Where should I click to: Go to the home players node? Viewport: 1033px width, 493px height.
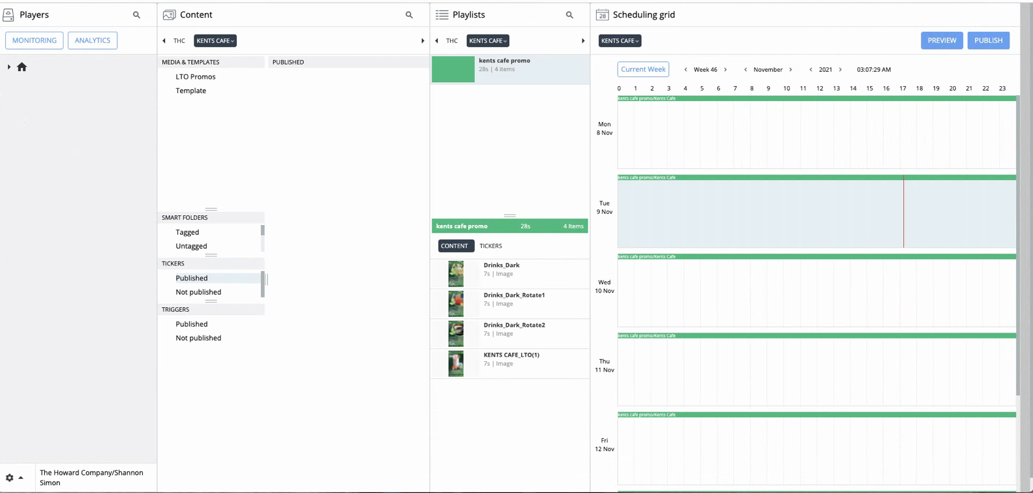(x=22, y=67)
